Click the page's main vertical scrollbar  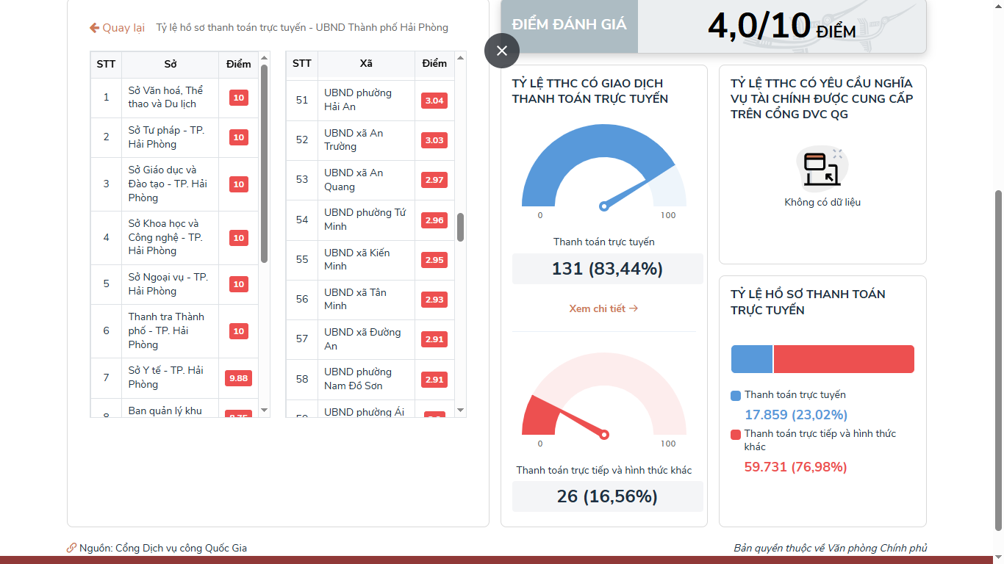(x=997, y=360)
